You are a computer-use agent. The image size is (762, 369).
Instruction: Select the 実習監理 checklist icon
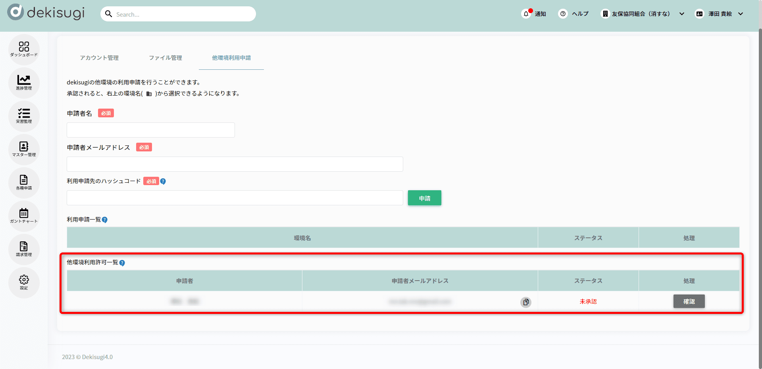pos(24,116)
